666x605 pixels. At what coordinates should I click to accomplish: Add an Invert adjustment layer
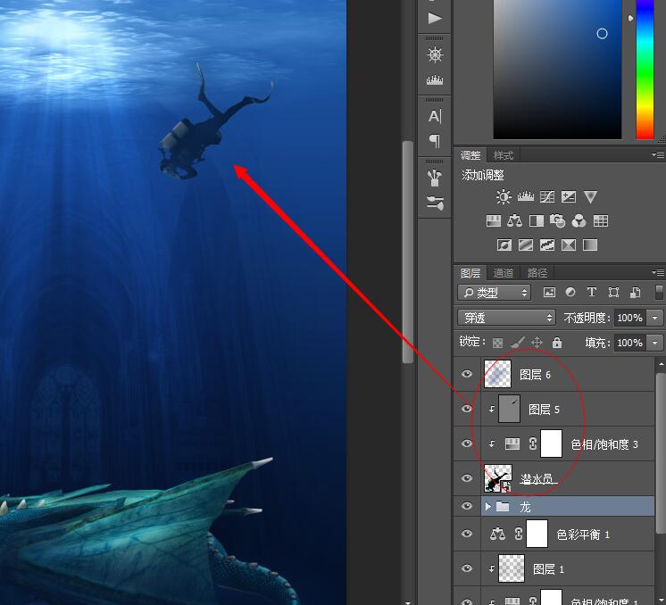point(504,245)
